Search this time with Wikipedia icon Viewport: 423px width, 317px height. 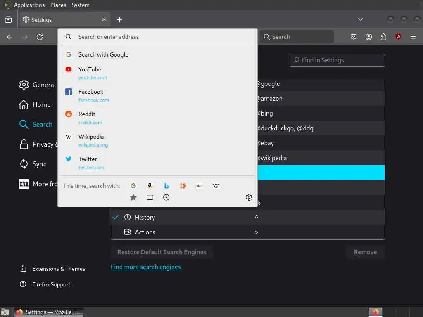216,186
